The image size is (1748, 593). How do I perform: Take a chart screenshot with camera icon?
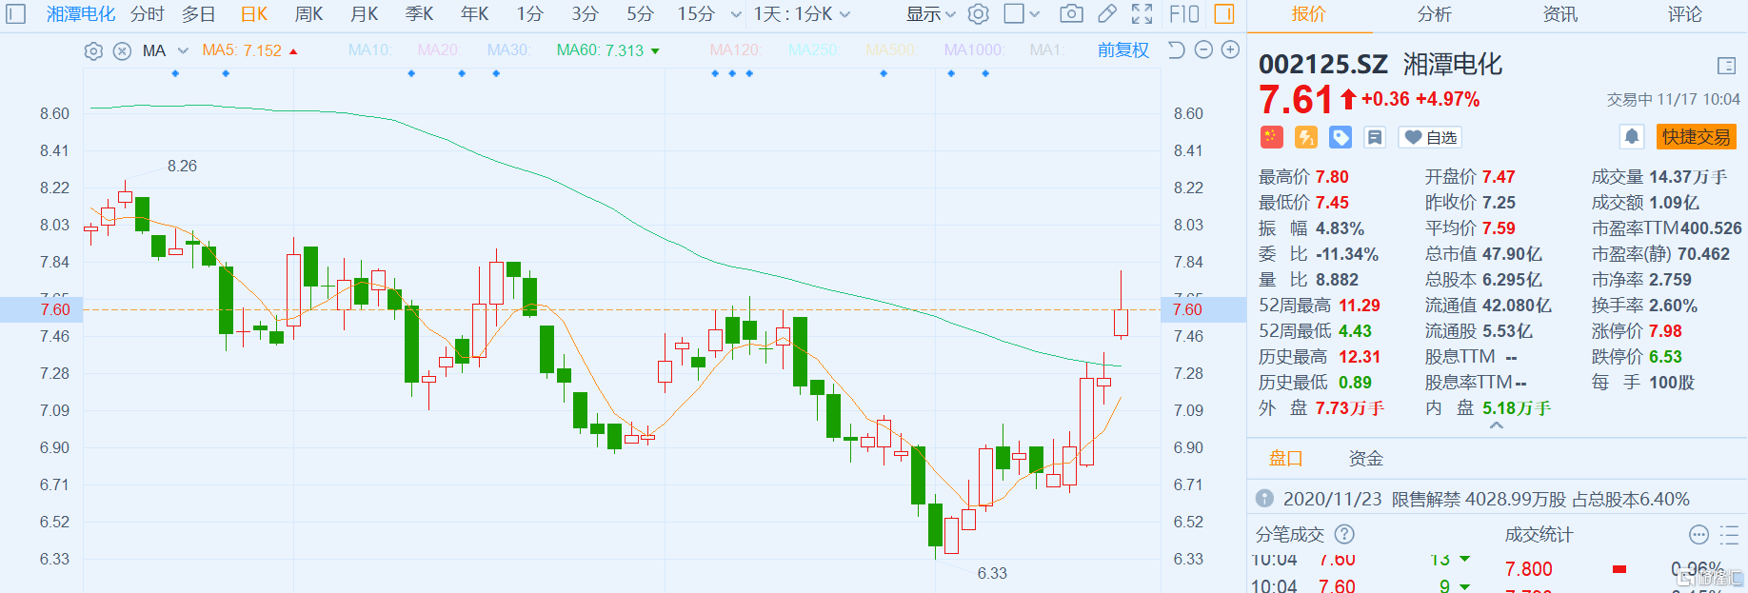tap(1071, 14)
